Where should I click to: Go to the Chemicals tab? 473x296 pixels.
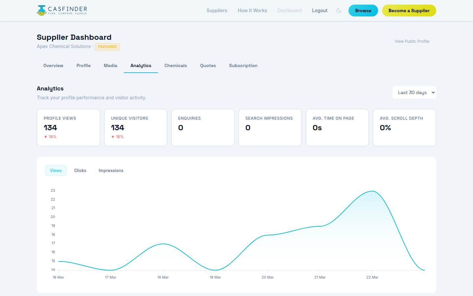175,65
